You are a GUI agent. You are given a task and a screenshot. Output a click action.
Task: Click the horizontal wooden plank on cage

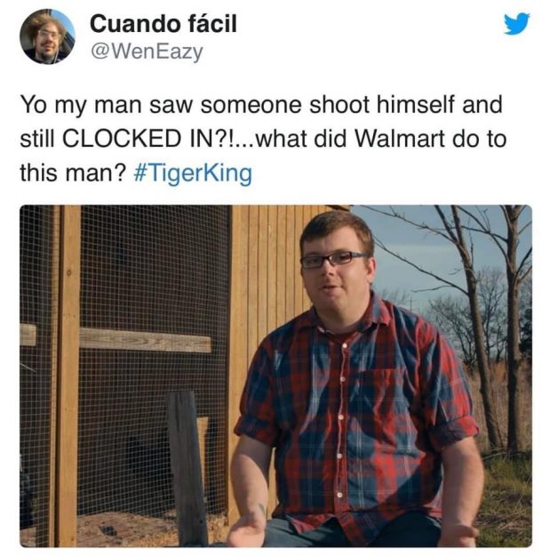tap(145, 341)
